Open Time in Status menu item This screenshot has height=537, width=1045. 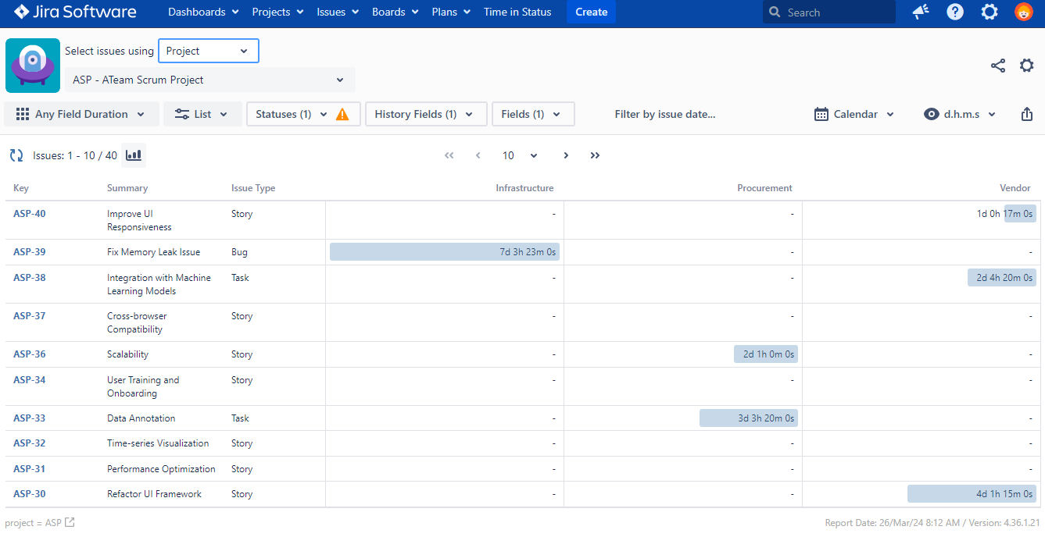[517, 12]
